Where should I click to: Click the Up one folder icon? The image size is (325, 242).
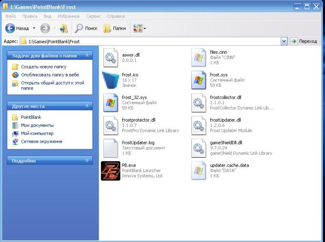[x=64, y=28]
